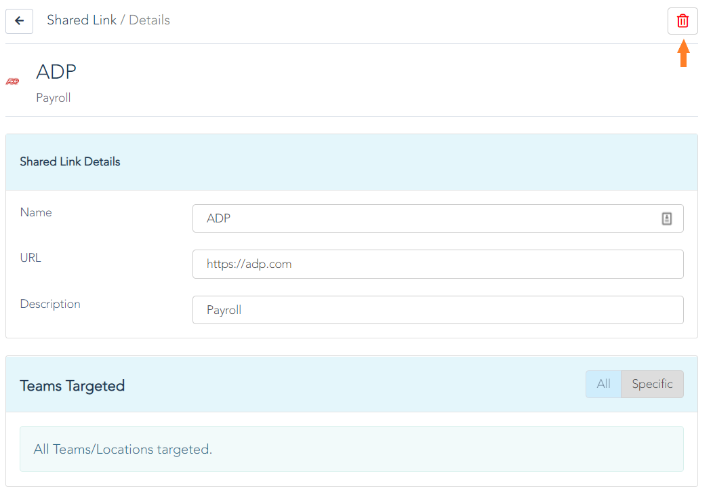Click the Shared Link Details header

70,161
